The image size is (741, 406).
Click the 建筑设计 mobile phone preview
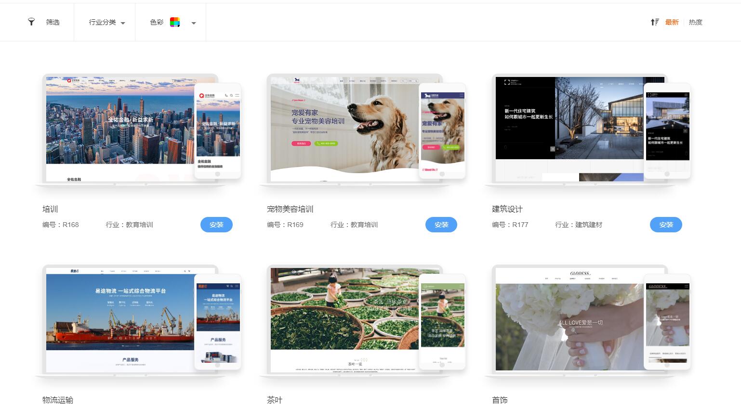coord(667,130)
